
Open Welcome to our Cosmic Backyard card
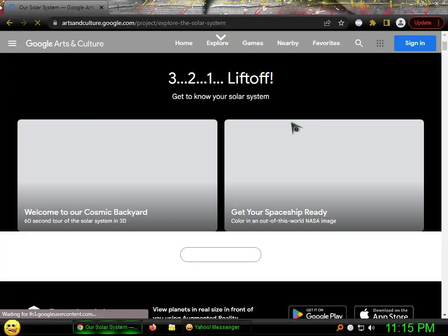click(117, 175)
